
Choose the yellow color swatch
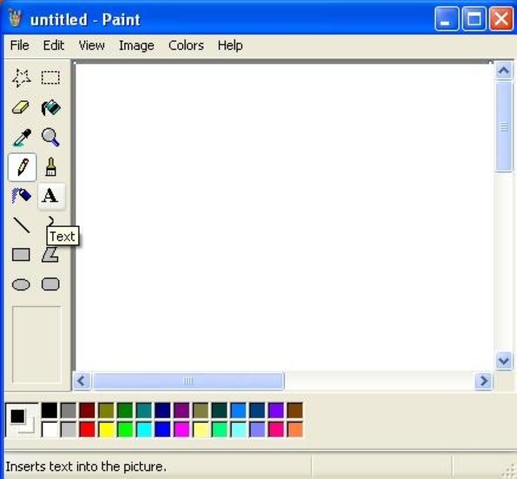[107, 429]
